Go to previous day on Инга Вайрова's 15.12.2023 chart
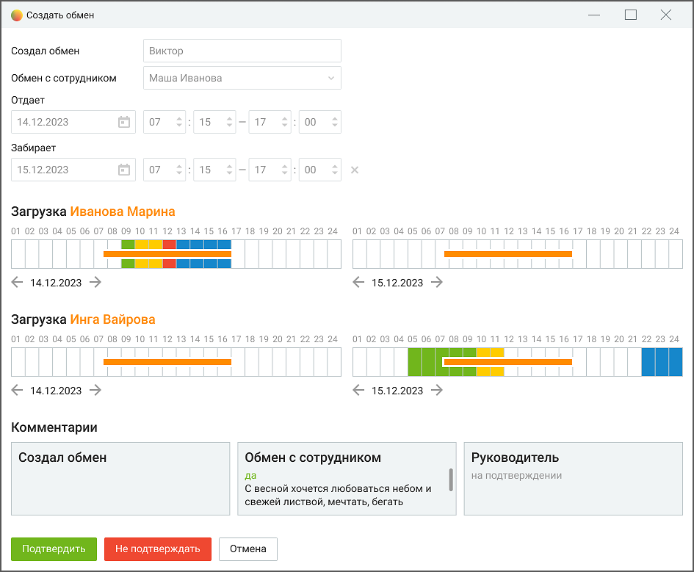 [x=358, y=390]
